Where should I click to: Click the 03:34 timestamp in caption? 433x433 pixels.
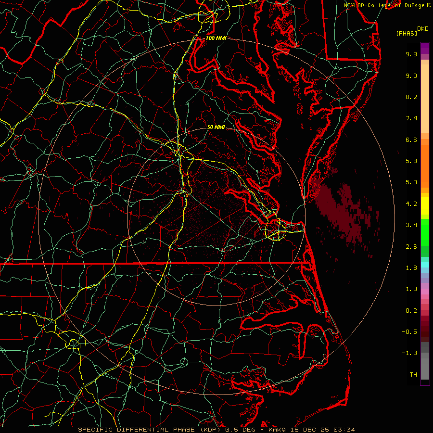pyautogui.click(x=344, y=430)
